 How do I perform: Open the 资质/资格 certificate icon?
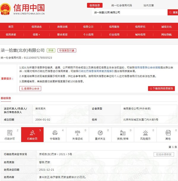coord(123,133)
